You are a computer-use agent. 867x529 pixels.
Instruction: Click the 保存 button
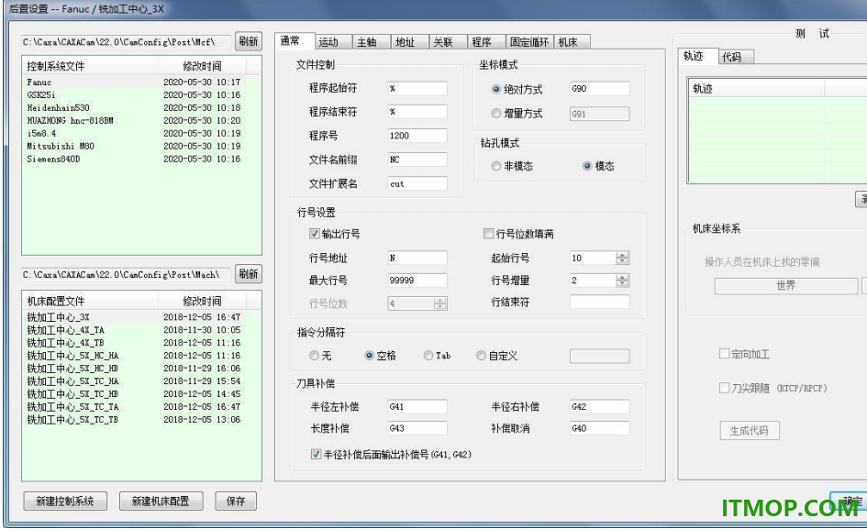tap(236, 501)
